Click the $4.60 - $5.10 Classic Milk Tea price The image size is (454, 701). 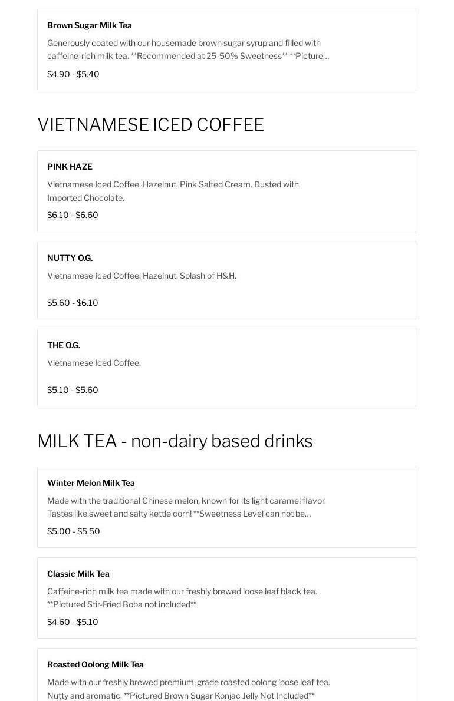pos(73,622)
